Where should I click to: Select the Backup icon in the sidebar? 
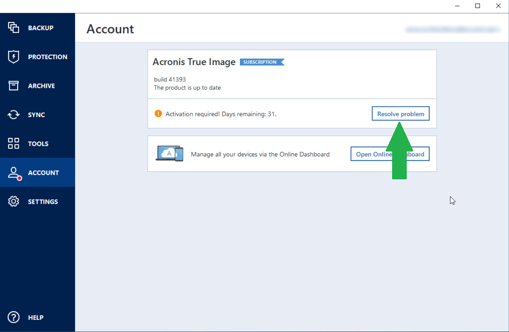tap(14, 27)
